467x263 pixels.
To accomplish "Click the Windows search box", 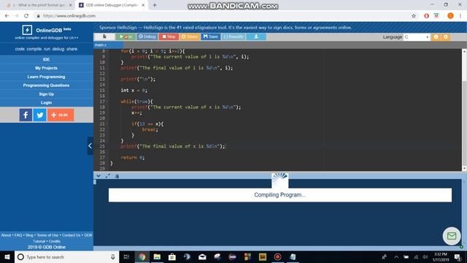I will point(66,256).
